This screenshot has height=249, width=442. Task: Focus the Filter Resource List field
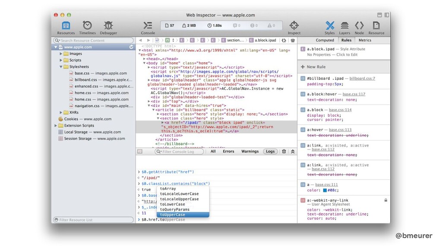93,220
